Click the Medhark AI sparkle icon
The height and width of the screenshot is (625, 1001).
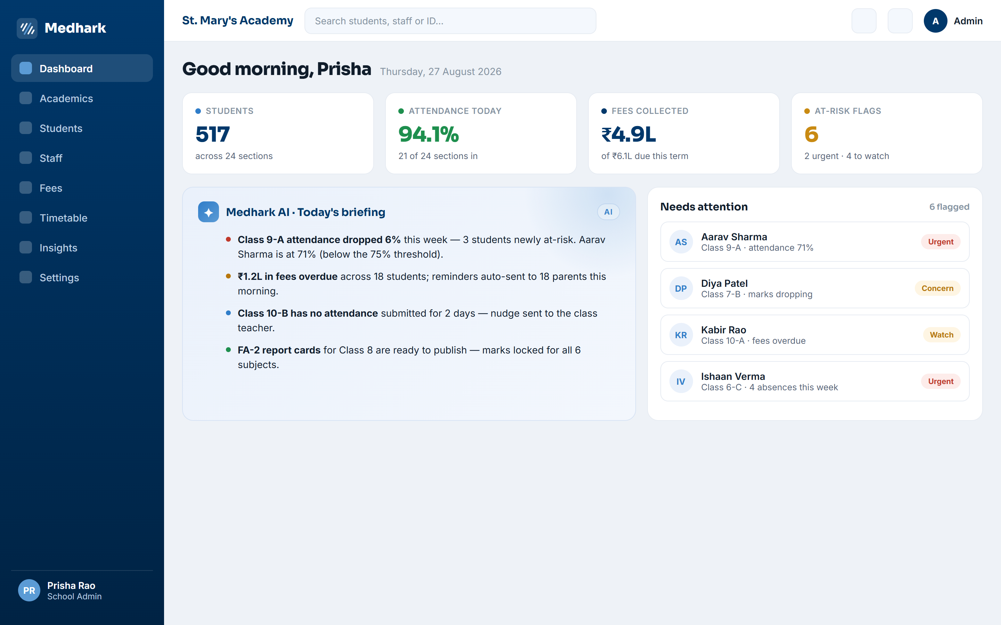(209, 212)
